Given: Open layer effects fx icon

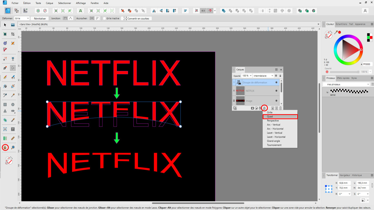Looking at the screenshot, I should coord(260,108).
